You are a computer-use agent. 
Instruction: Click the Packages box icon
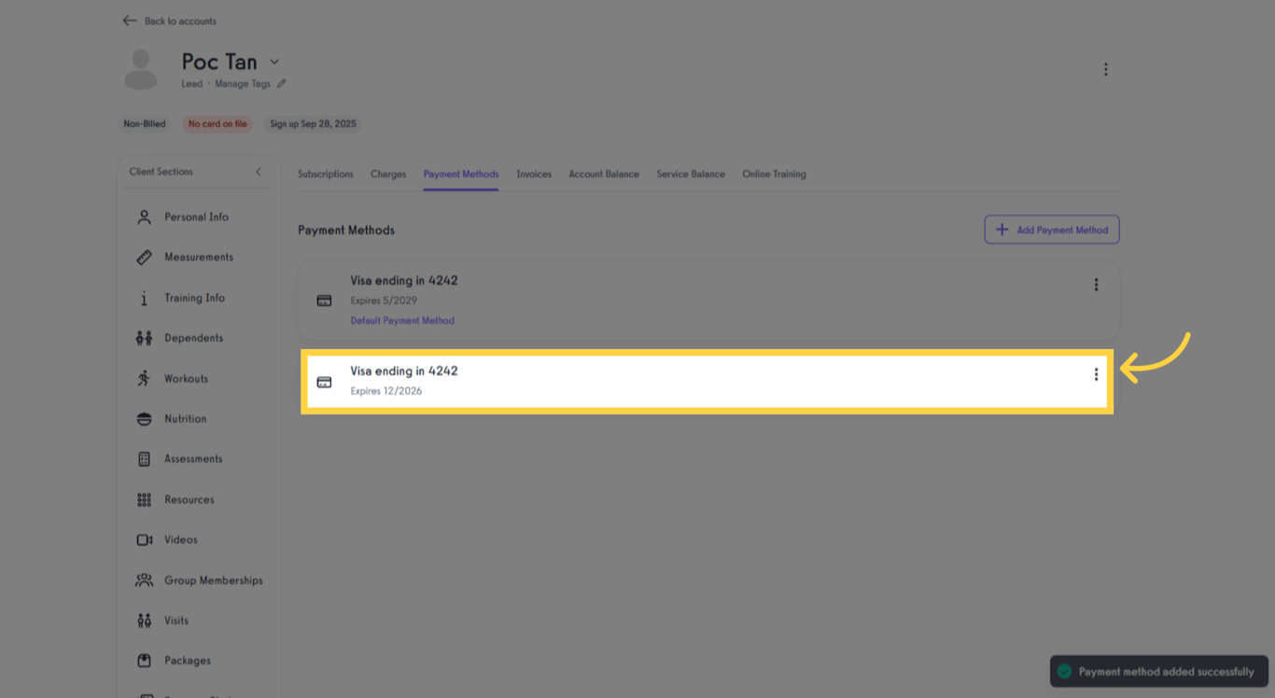tap(144, 661)
